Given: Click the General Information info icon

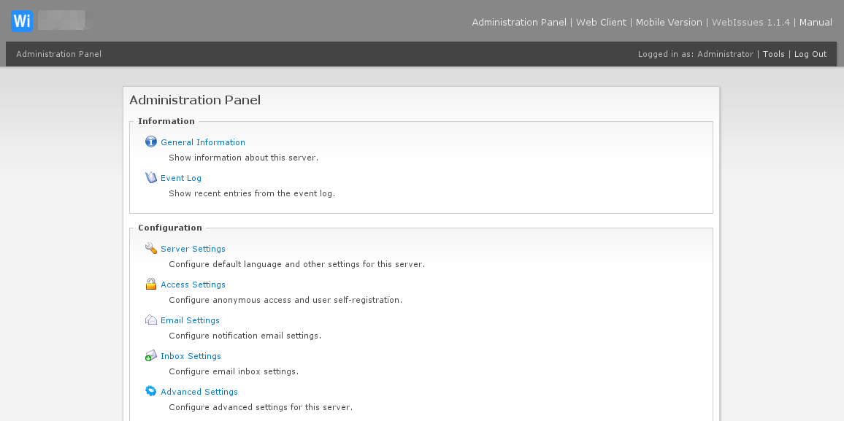Looking at the screenshot, I should (151, 142).
